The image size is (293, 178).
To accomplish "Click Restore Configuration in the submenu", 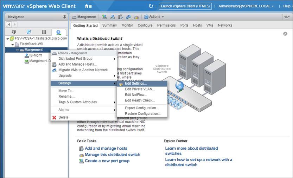I will pyautogui.click(x=142, y=114).
